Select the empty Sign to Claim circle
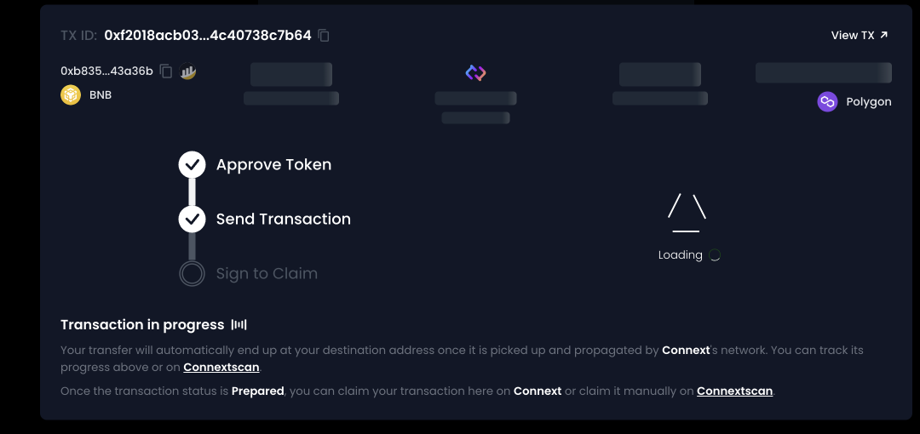Viewport: 920px width, 434px height. 192,274
